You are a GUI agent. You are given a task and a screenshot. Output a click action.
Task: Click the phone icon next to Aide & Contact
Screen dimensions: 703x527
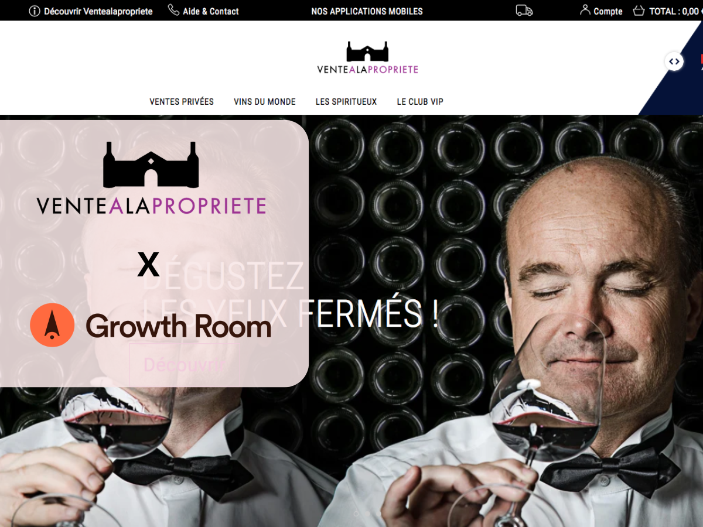click(173, 10)
